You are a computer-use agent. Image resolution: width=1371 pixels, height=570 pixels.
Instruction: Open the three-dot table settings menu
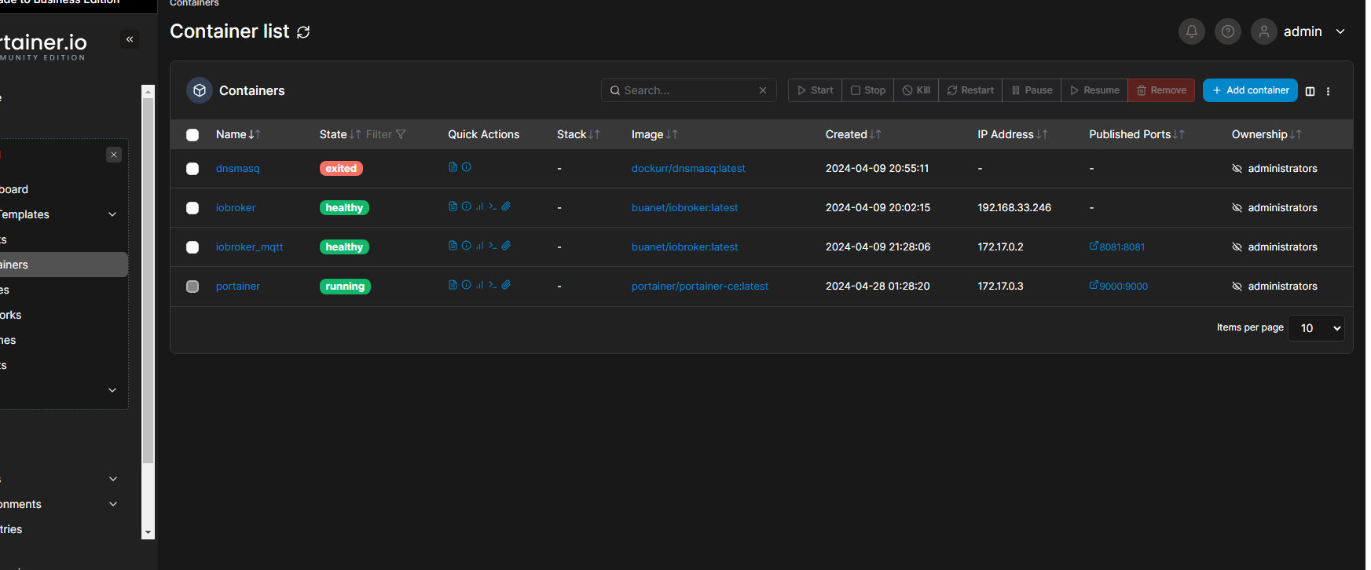coord(1328,91)
